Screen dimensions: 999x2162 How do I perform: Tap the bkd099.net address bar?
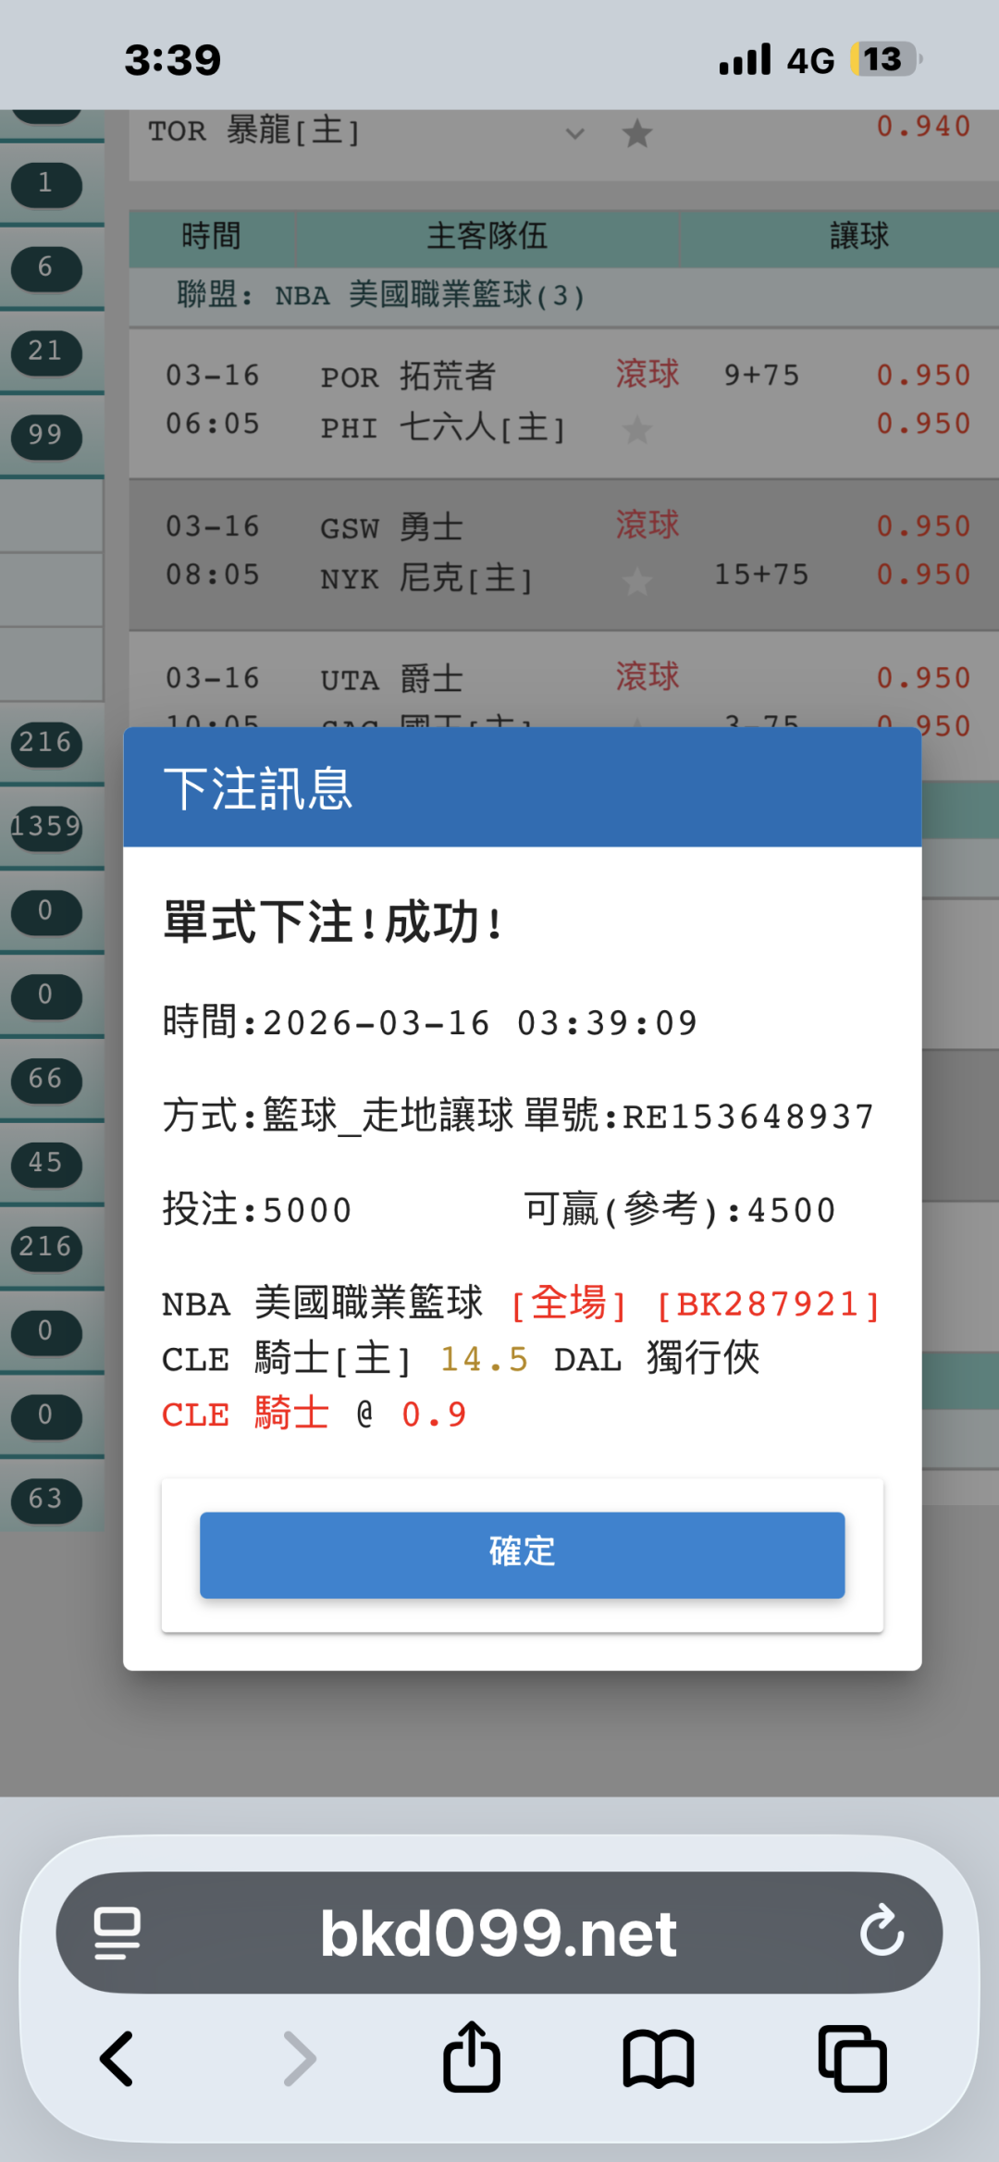click(x=499, y=1933)
